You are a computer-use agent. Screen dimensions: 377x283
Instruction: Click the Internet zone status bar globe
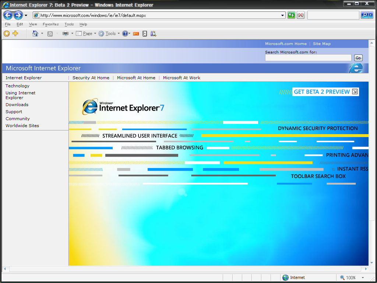[285, 277]
